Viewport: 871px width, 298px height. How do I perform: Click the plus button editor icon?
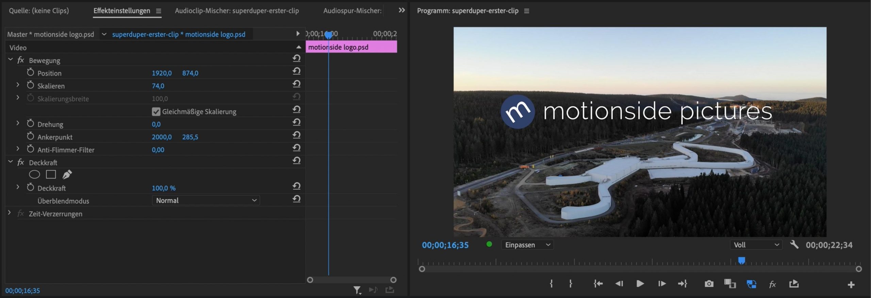(851, 285)
